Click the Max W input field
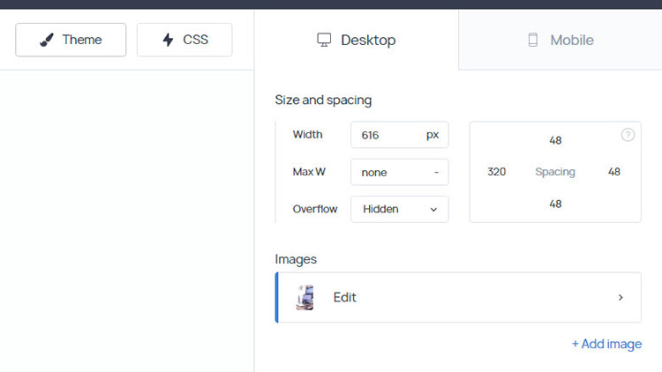 (x=387, y=172)
